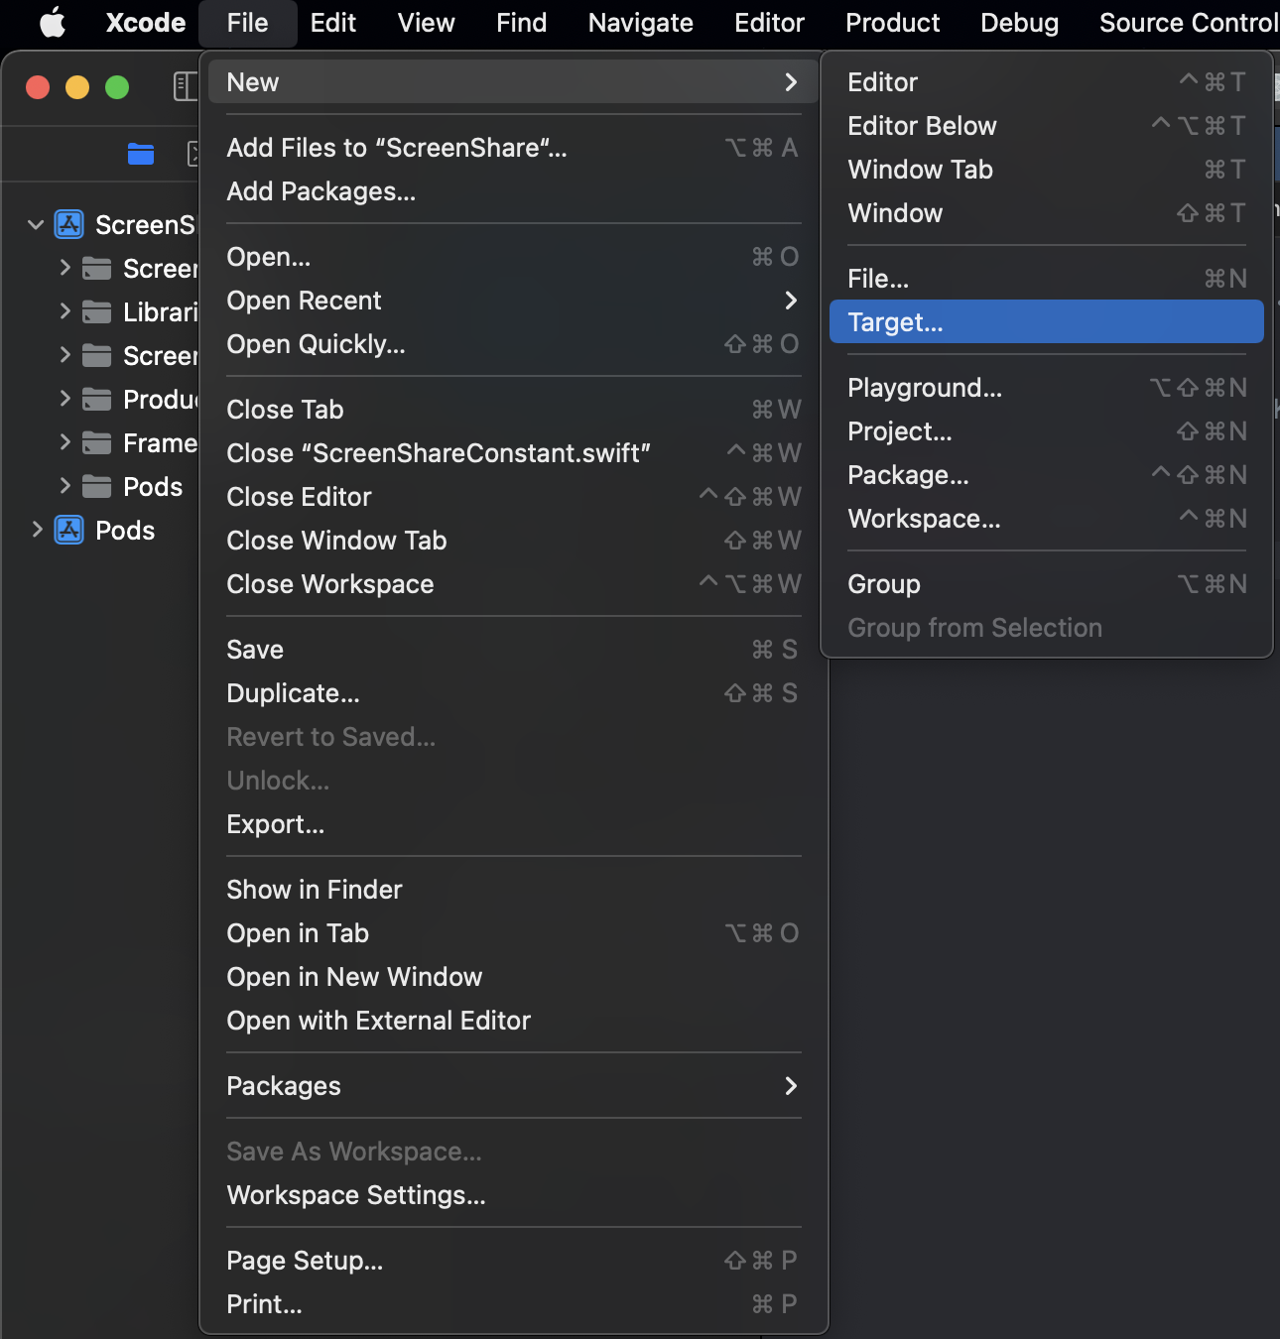
Task: Select New Window Tab
Action: pos(1046,170)
